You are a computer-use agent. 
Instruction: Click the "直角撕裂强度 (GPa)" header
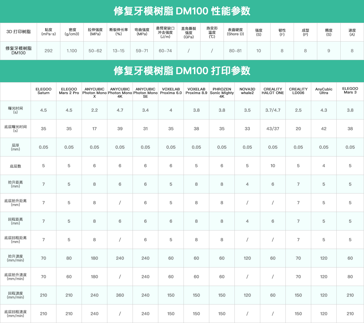pos(189,32)
